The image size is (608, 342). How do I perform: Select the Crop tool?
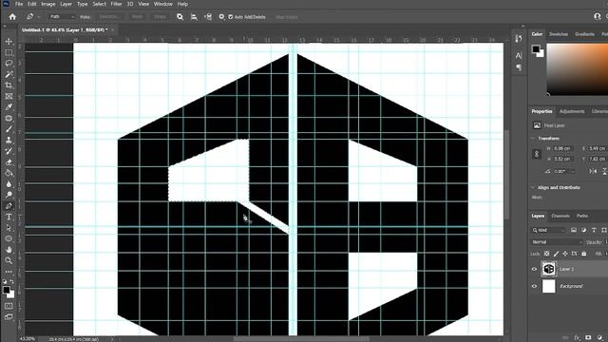(9, 85)
